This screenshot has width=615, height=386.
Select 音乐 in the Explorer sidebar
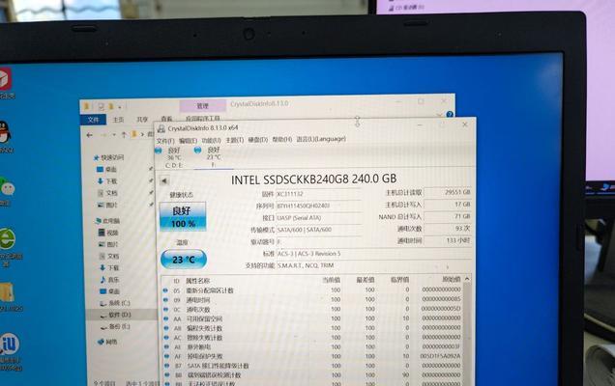[x=109, y=280]
